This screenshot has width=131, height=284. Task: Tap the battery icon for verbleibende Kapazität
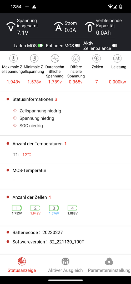90,27
